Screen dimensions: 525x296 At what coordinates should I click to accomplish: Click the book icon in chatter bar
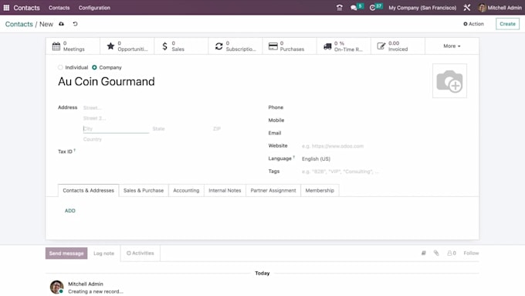point(424,253)
